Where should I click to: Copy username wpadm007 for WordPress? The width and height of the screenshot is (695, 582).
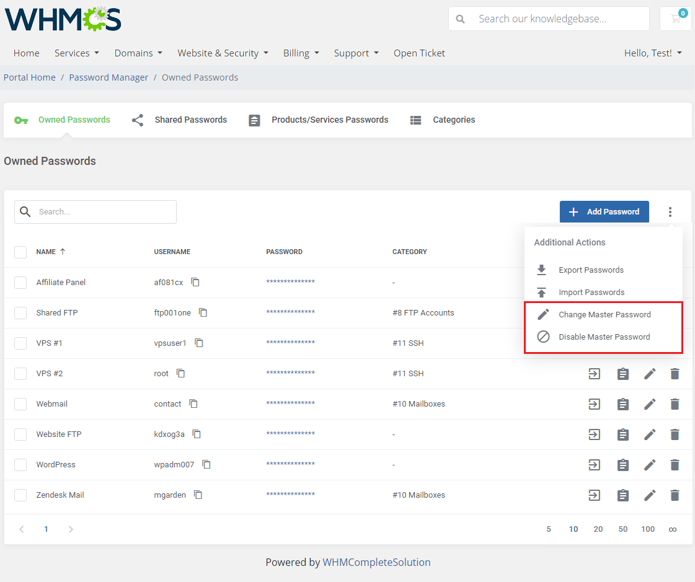206,464
